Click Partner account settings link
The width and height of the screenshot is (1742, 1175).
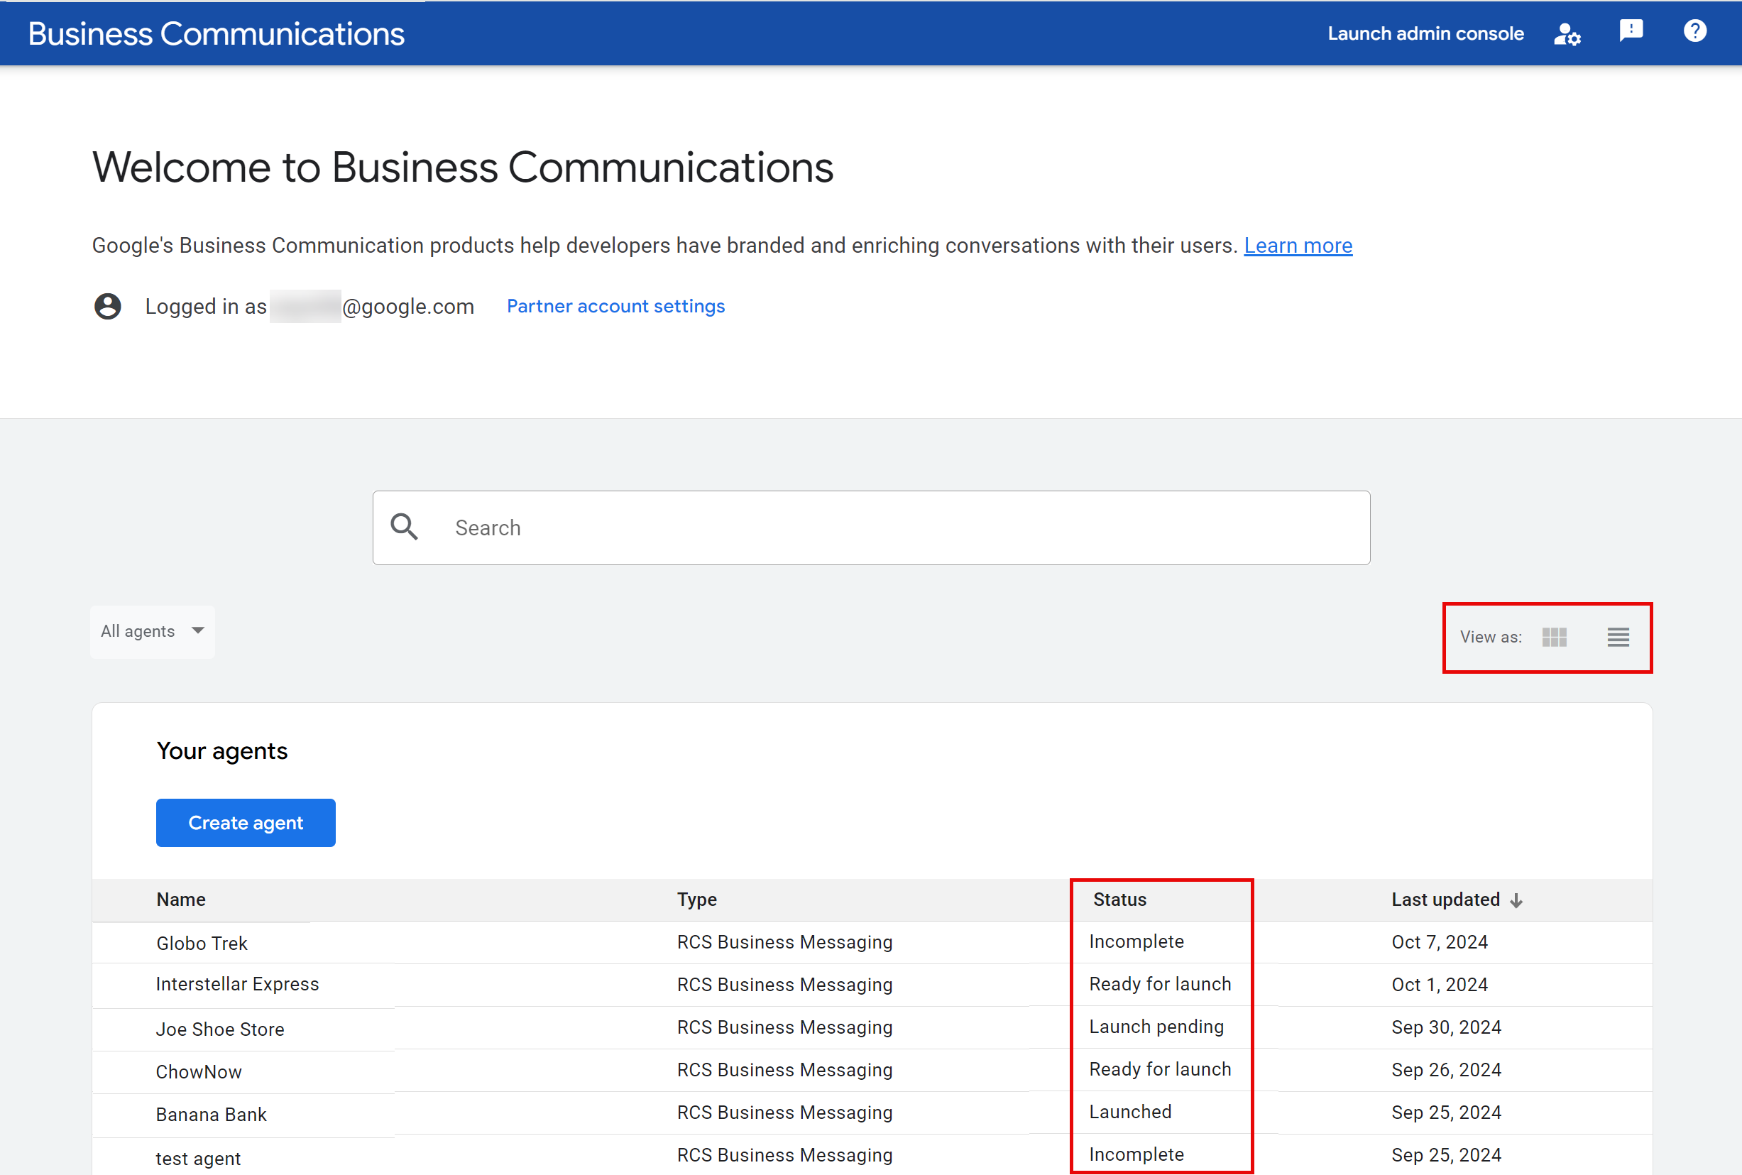point(616,305)
